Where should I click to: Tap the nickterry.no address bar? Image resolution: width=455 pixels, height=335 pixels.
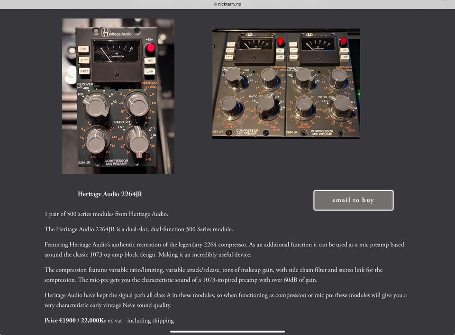pos(227,4)
